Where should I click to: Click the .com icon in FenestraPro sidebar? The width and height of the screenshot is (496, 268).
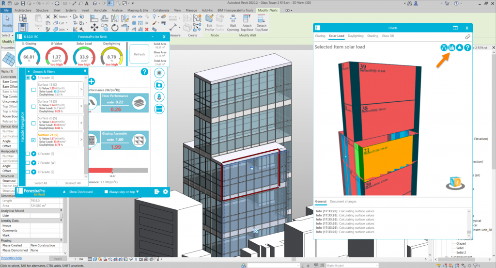pyautogui.click(x=159, y=109)
